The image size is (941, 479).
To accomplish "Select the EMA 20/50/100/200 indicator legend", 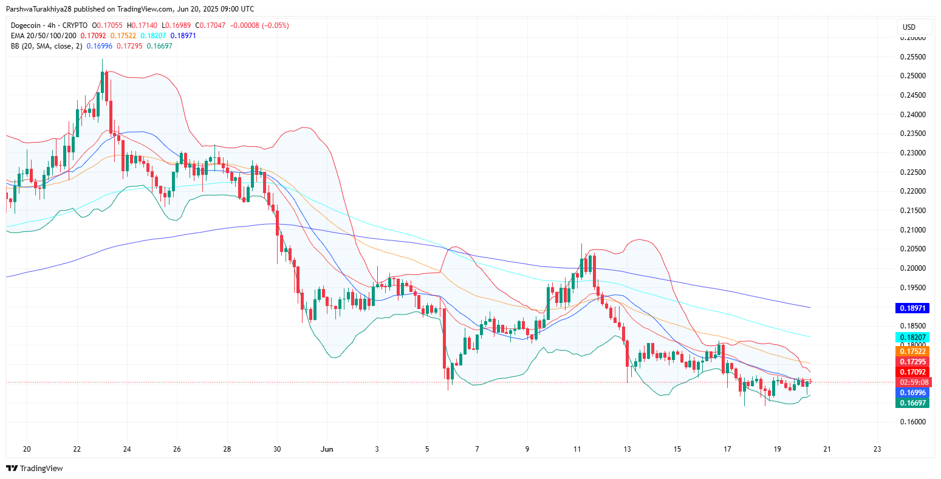I will (44, 36).
